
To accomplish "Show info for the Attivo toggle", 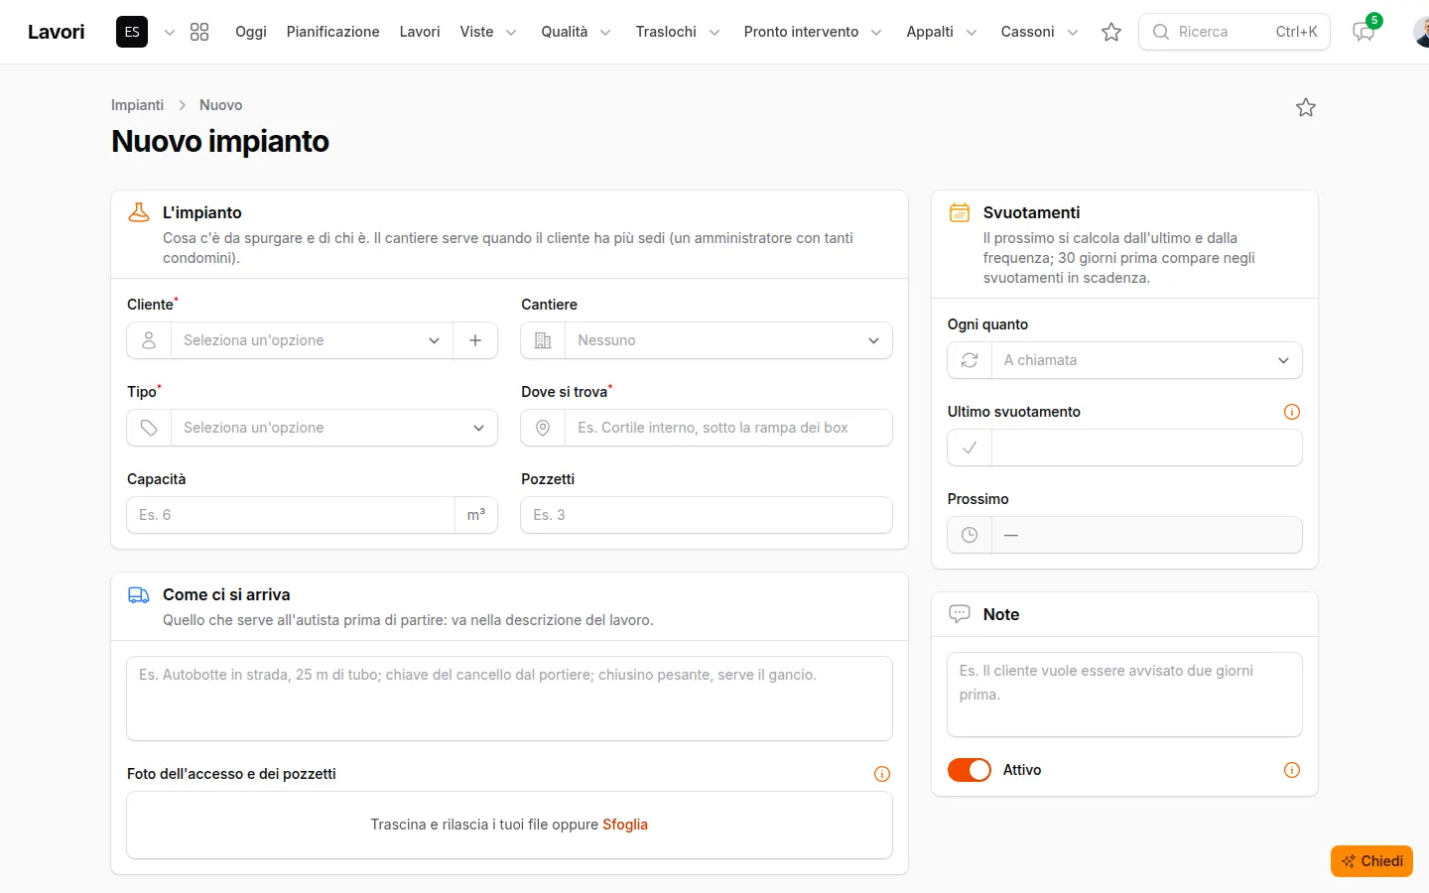I will (x=1292, y=770).
